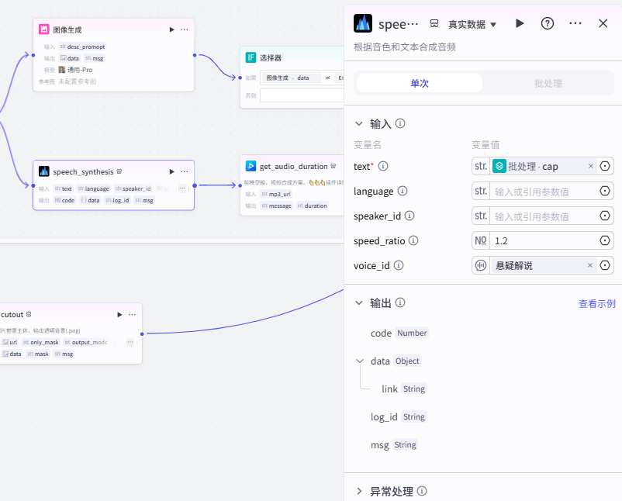Viewport: 622px width, 501px height.
Task: Click the info icon beside voice_id
Action: tap(399, 265)
